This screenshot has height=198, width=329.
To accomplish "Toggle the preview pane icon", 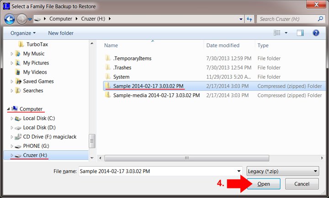I will [x=300, y=33].
